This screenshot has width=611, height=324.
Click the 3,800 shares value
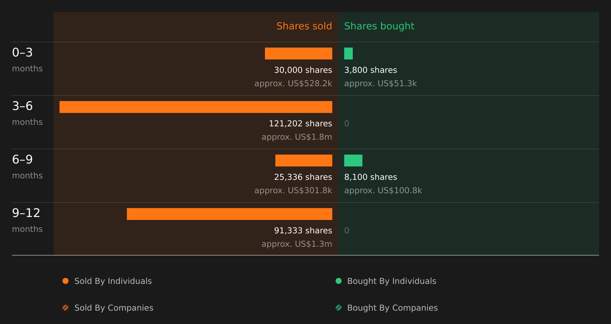click(371, 70)
